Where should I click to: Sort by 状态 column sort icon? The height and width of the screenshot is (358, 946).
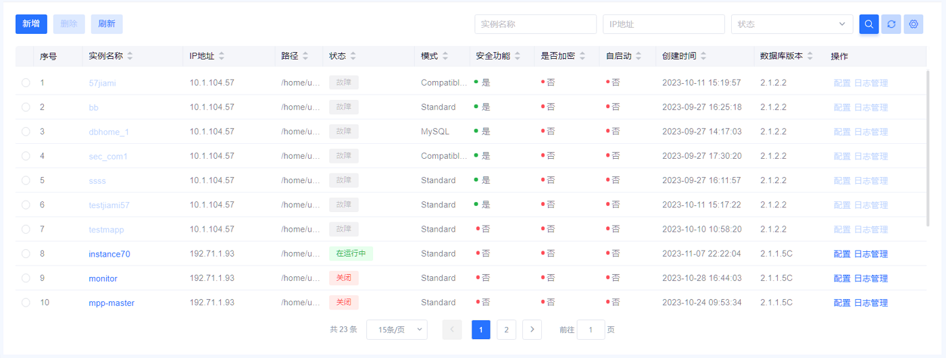(353, 56)
